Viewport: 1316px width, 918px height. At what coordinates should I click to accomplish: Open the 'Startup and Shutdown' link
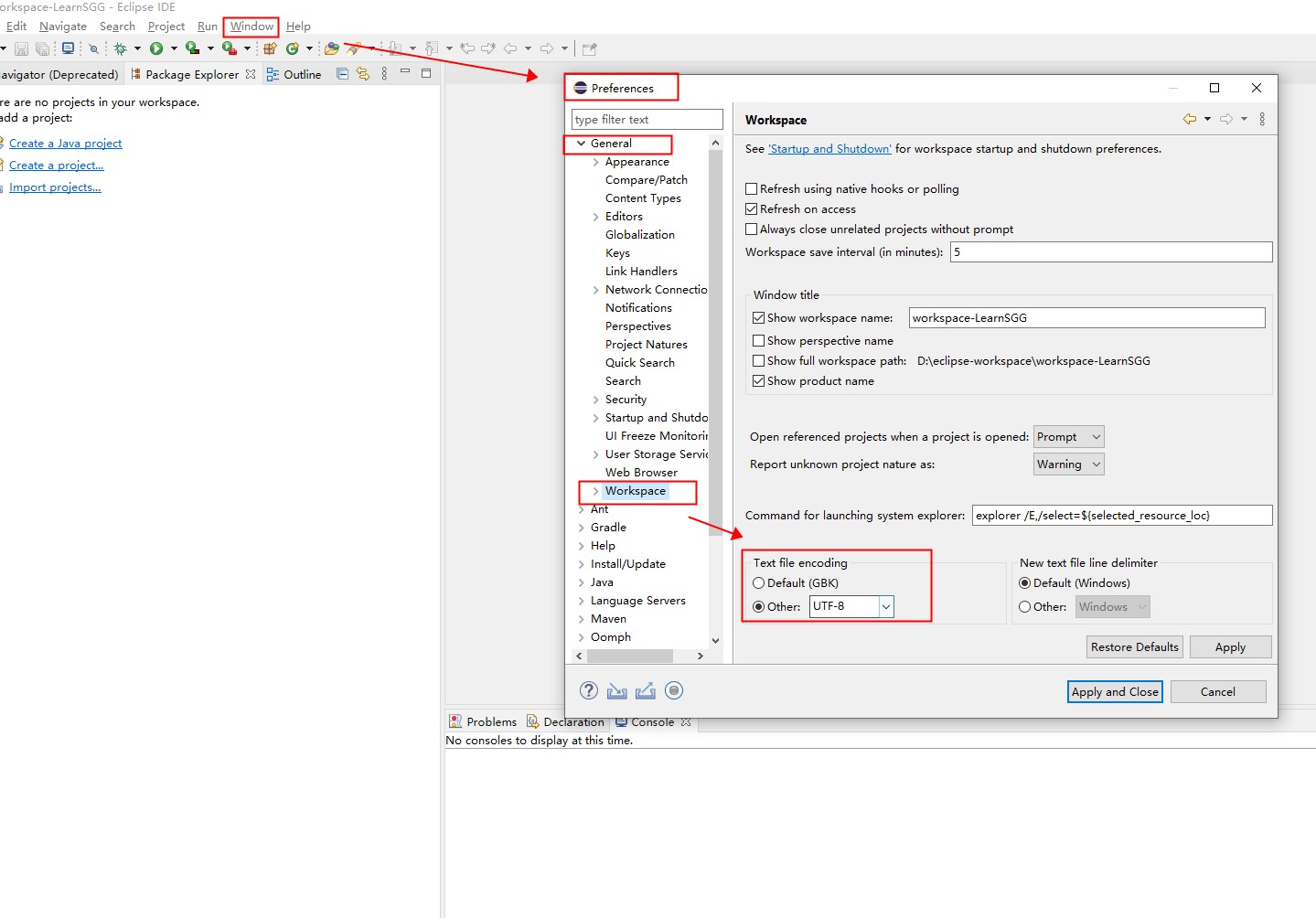(x=829, y=149)
